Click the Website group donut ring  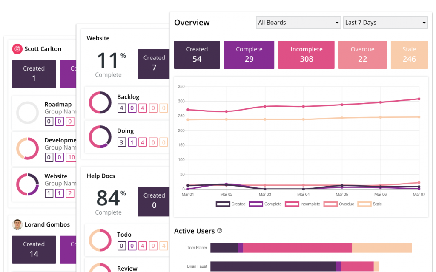click(28, 185)
